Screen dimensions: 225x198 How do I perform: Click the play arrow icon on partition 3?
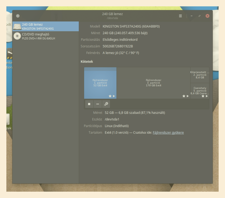click(x=187, y=96)
